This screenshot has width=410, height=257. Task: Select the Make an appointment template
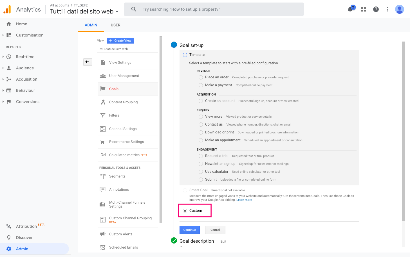201,140
